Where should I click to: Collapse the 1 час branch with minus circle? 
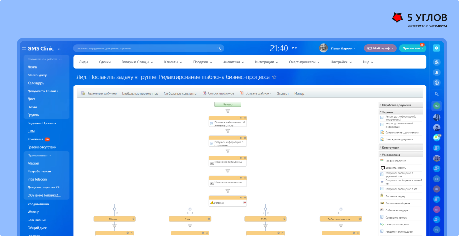(x=190, y=209)
